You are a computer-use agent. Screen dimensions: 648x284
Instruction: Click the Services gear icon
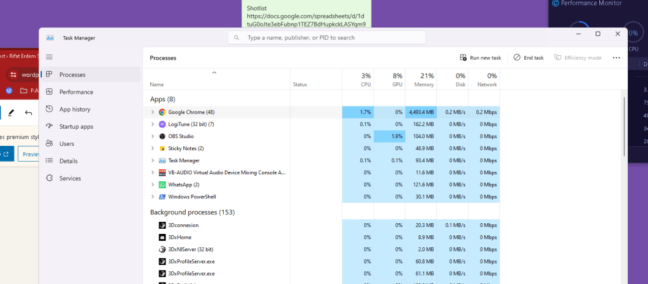click(x=49, y=178)
